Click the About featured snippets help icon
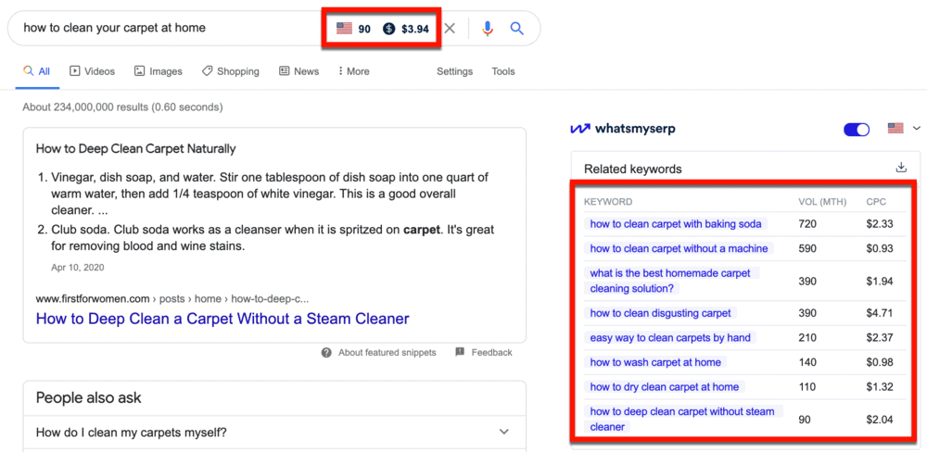927x452 pixels. (326, 353)
